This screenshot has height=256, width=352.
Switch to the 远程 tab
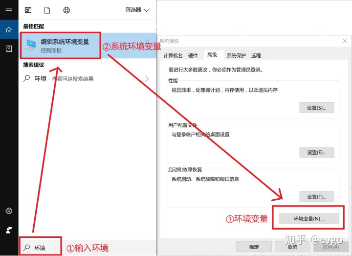[256, 55]
